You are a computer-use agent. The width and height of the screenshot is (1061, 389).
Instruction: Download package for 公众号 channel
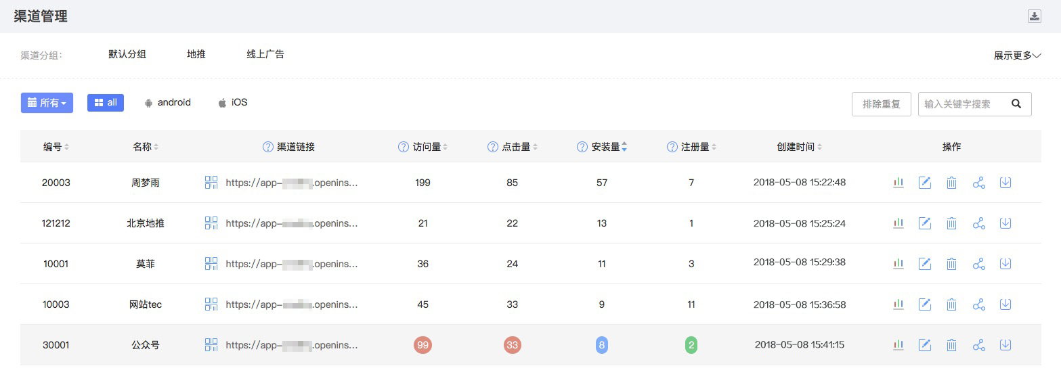tap(1005, 345)
